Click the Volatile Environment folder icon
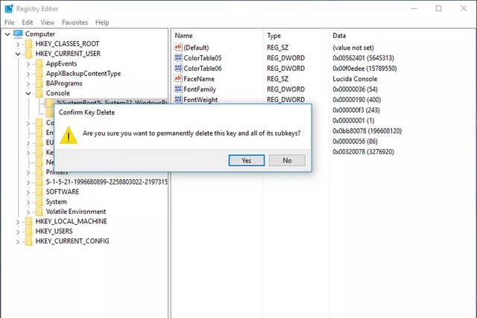Screen dimensions: 477x318 40,212
